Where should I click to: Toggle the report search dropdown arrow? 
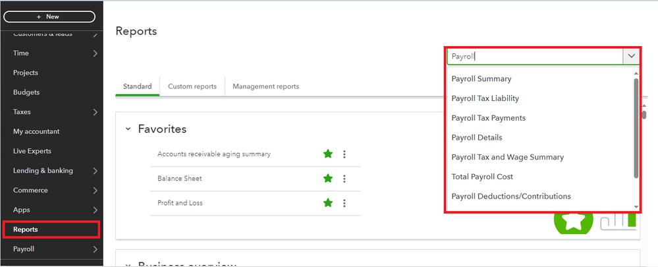coord(631,57)
